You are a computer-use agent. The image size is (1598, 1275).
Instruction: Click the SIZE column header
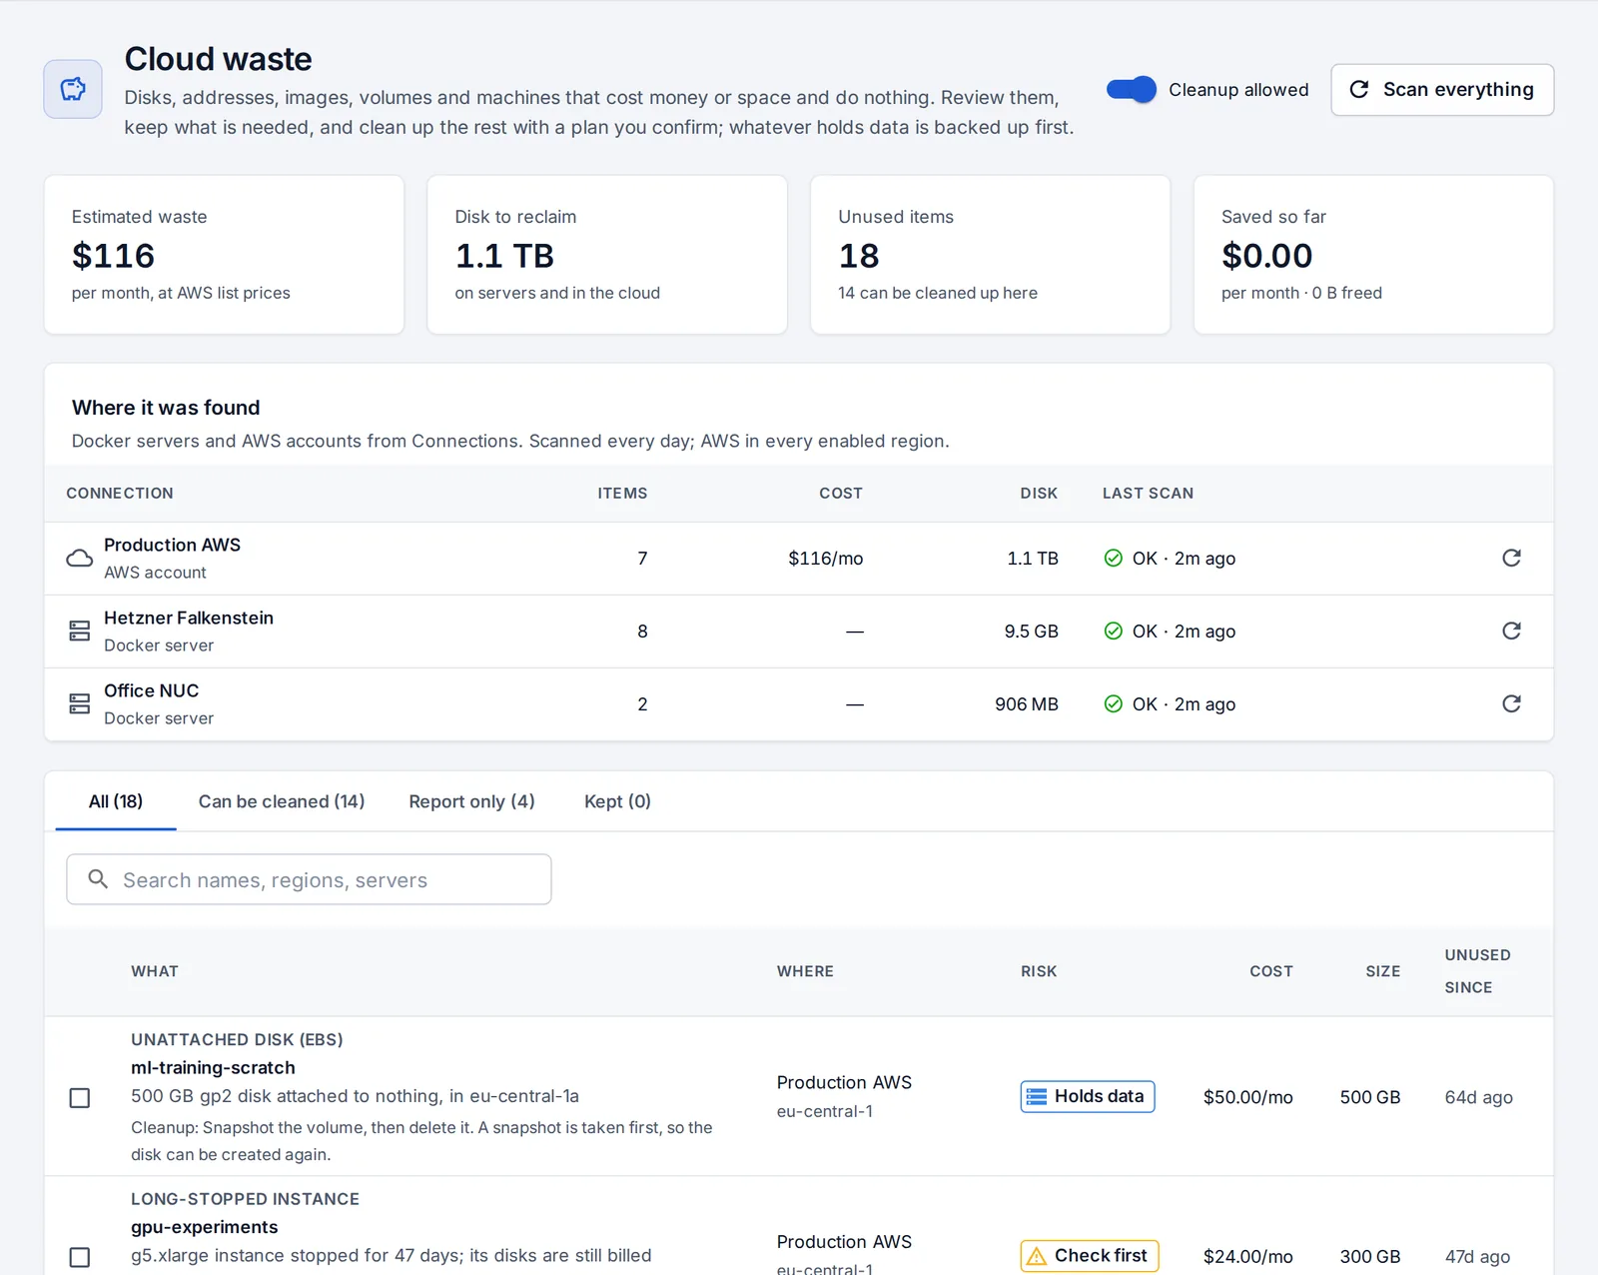tap(1383, 971)
